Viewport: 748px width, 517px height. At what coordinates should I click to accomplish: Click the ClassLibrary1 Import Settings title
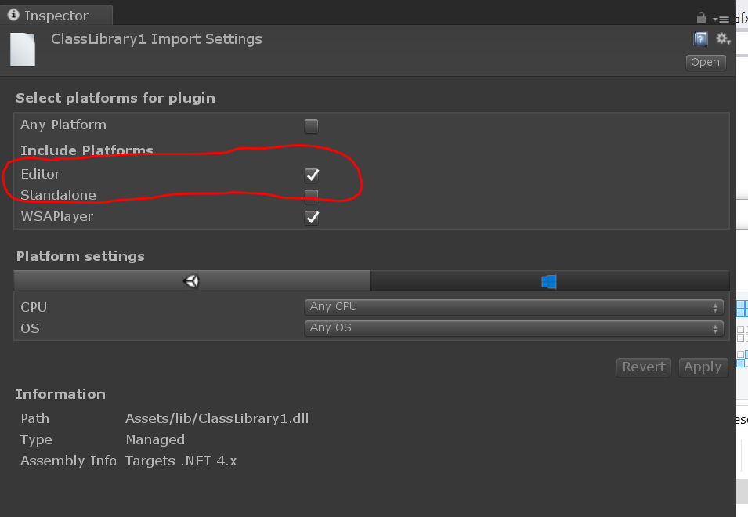pyautogui.click(x=157, y=39)
